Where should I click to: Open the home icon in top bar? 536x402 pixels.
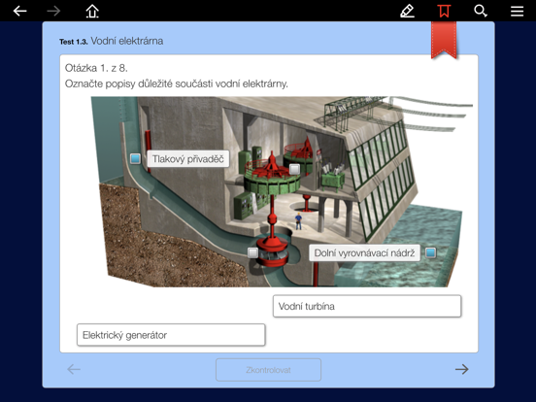92,11
